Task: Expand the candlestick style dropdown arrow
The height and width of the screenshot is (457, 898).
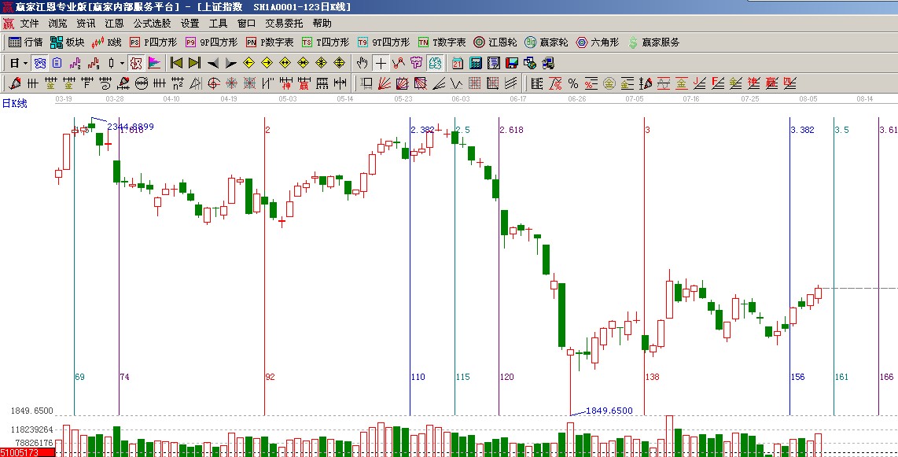Action: (x=122, y=63)
